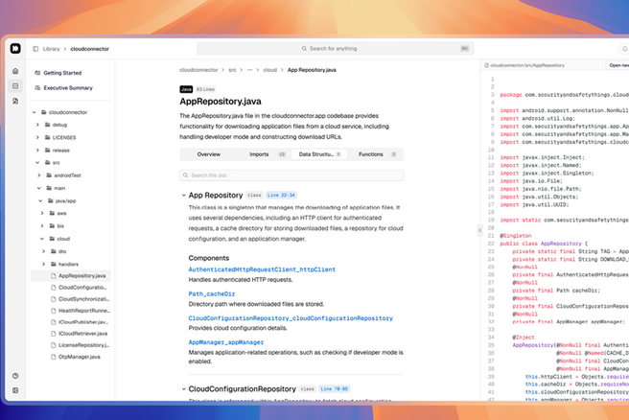Expand the debug folder
Image resolution: width=629 pixels, height=420 pixels.
pyautogui.click(x=39, y=125)
